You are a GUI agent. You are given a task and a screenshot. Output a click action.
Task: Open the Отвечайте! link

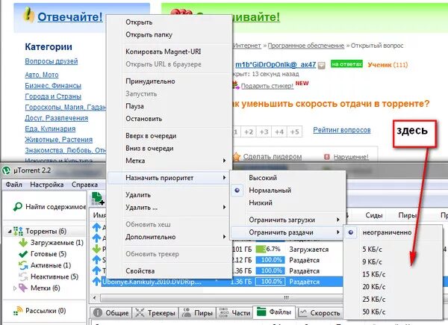point(69,17)
